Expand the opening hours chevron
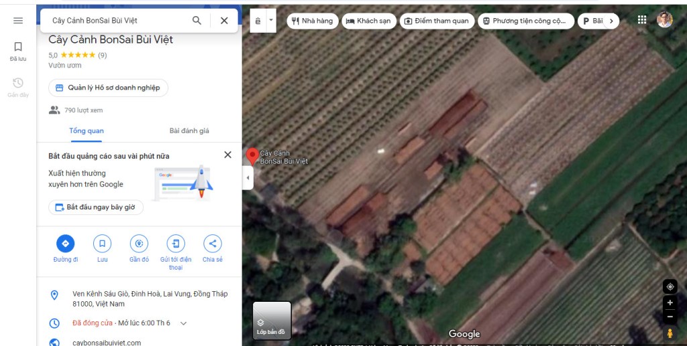Image resolution: width=687 pixels, height=346 pixels. coord(184,323)
